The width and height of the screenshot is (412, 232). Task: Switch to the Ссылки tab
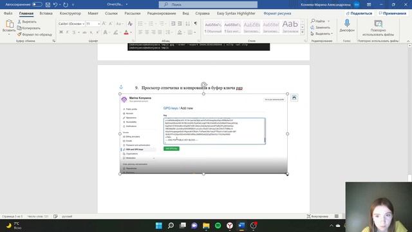(x=111, y=13)
